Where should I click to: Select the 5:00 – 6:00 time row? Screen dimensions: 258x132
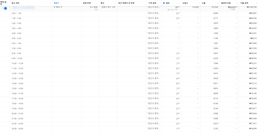click(129, 39)
